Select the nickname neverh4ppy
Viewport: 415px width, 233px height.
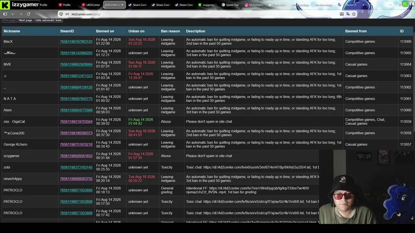[13, 179]
